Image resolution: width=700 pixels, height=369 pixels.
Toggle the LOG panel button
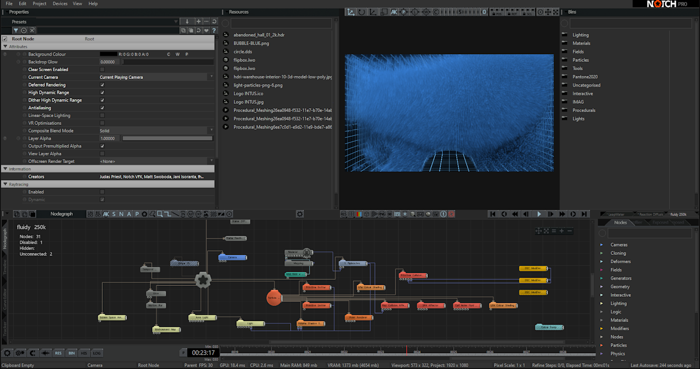point(97,353)
